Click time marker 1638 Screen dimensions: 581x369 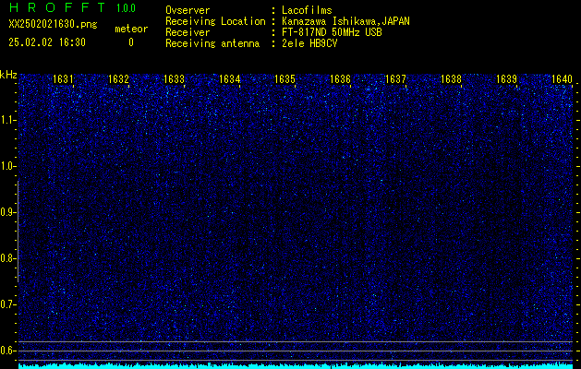[451, 78]
